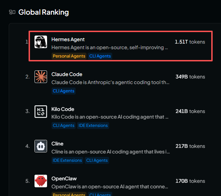
Task: Select CLI Agents tag under Hermes Agent
Action: 100,56
